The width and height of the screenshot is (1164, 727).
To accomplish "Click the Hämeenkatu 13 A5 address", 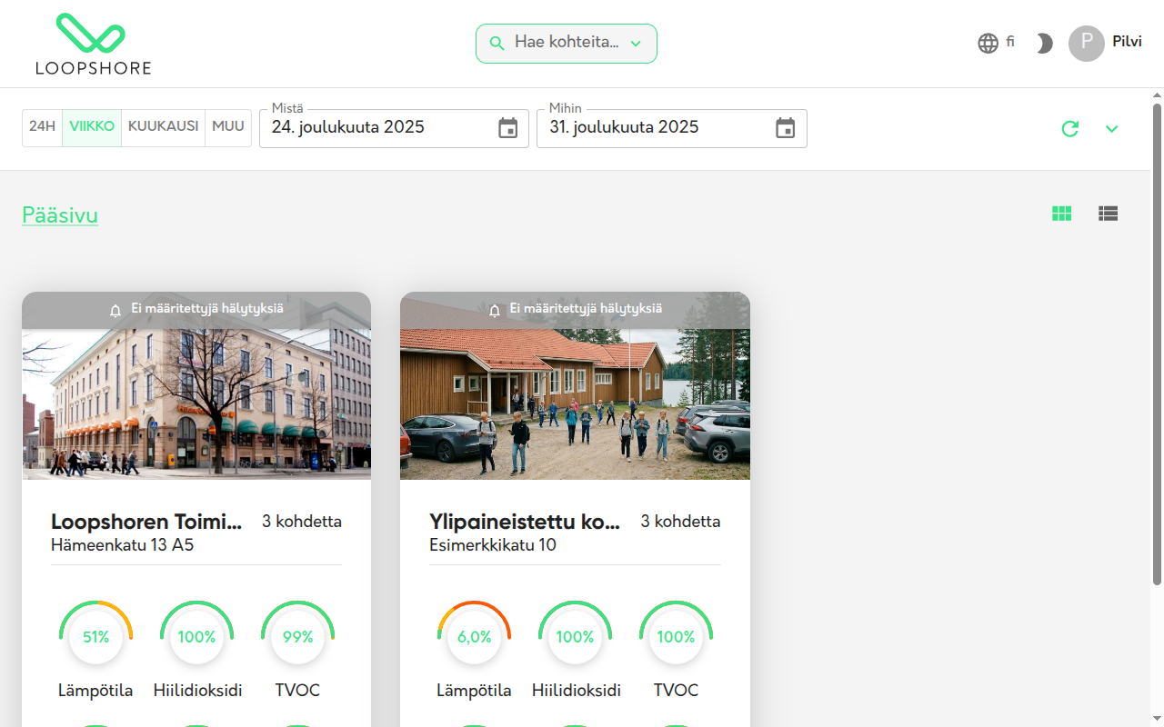I will 123,545.
